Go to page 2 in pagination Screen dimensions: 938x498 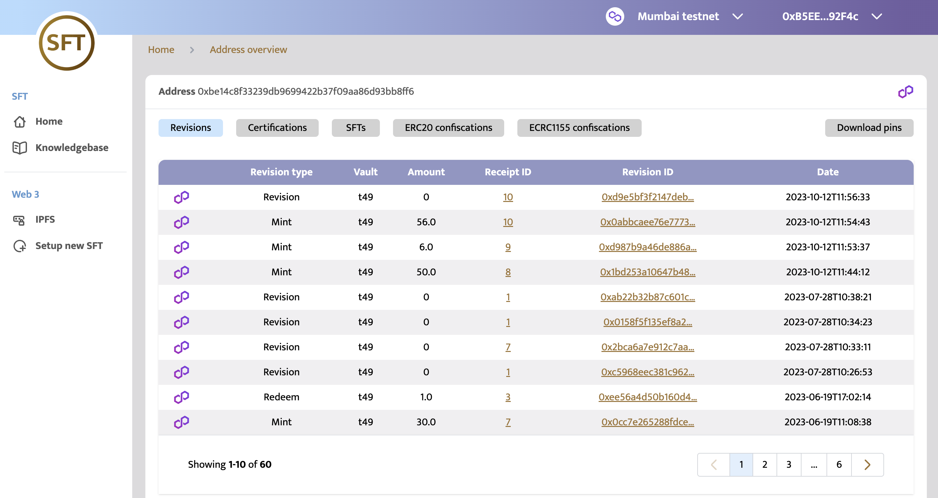765,465
